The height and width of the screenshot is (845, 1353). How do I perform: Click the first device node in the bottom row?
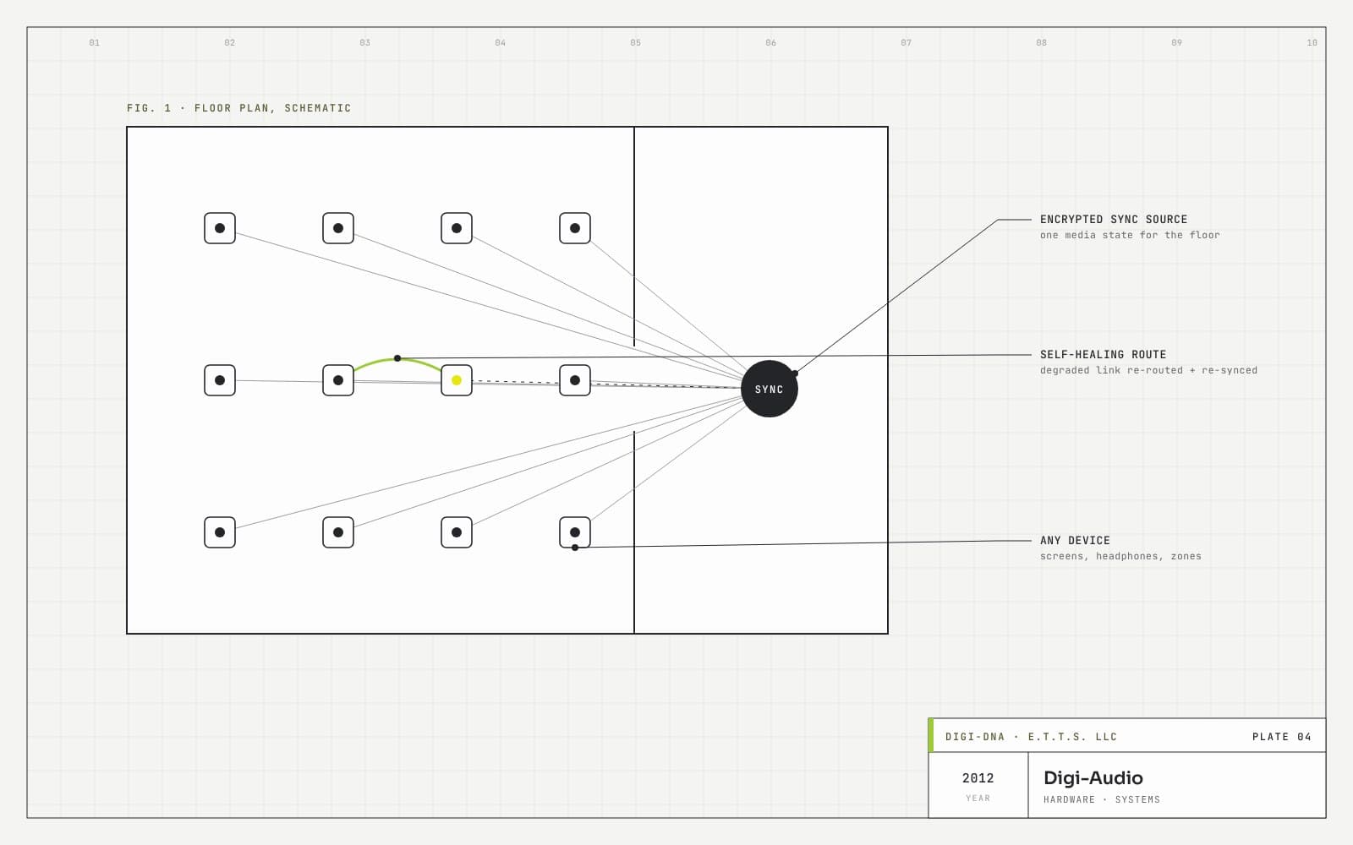[x=220, y=532]
